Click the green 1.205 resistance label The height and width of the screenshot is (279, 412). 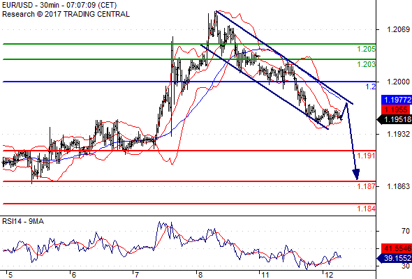(366, 49)
